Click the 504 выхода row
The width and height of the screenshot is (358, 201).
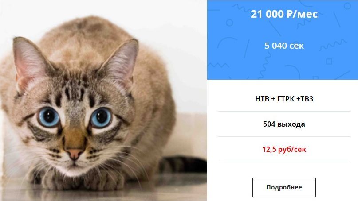coord(284,124)
